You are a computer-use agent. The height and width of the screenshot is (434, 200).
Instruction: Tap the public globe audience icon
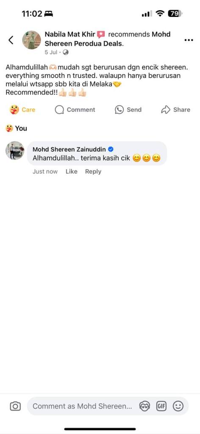click(66, 52)
